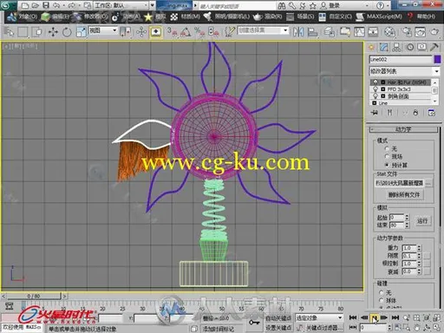Viewport: 444px width, 333px height.
Task: Select the Scale tool in main toolbar
Action: (82, 31)
